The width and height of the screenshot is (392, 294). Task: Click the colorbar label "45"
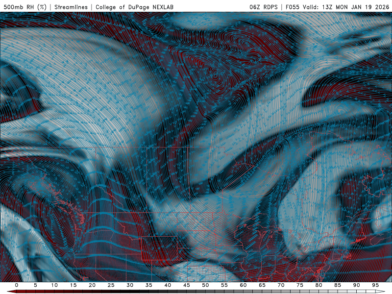(187, 285)
